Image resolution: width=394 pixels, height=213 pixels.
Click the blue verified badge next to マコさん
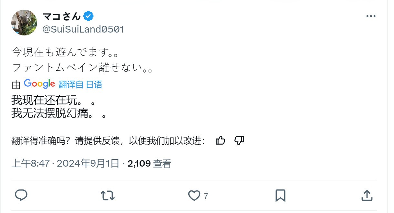(x=88, y=16)
